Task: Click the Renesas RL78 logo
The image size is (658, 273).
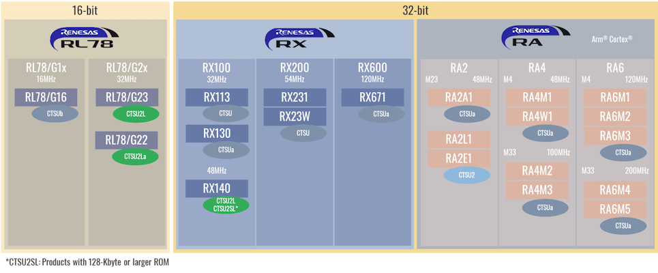Action: [x=83, y=40]
